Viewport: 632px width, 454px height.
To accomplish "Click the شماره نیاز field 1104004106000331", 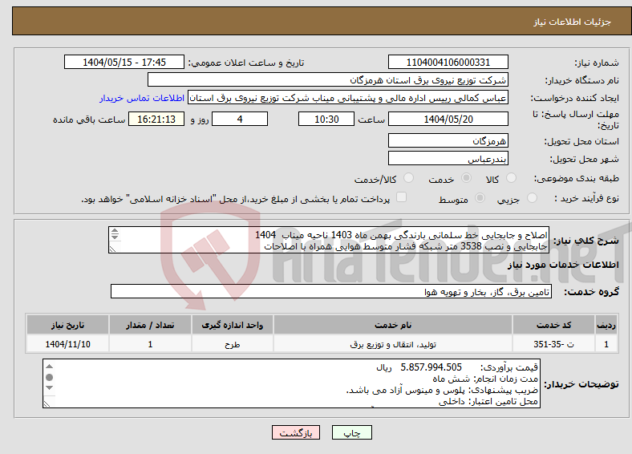I will click(x=448, y=62).
